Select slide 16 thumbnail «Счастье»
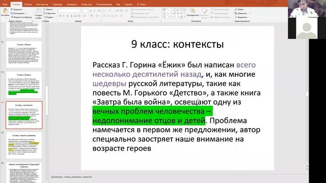Image resolution: width=326 pixels, height=183 pixels. (24, 173)
